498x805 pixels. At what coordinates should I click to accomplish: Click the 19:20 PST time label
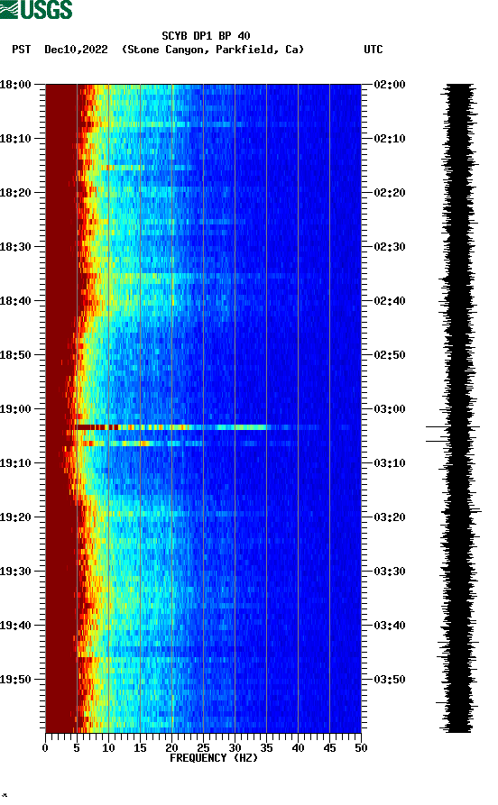15,517
